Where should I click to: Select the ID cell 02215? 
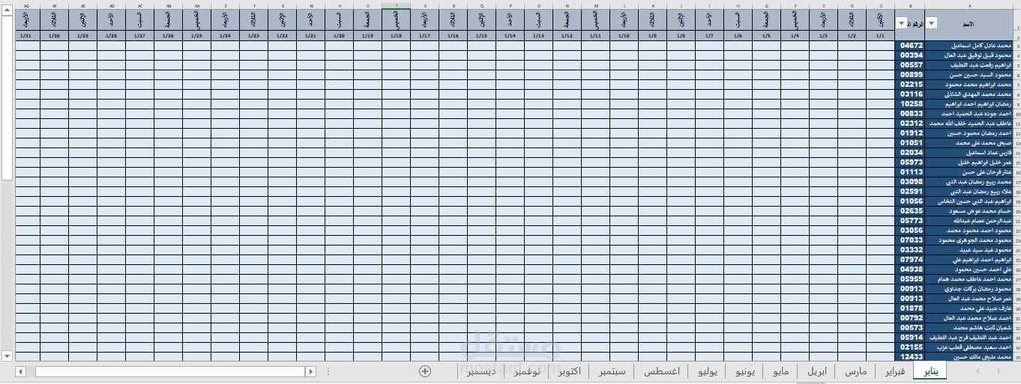click(910, 85)
